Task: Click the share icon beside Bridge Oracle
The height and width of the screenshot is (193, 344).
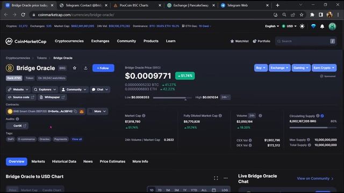Action: pyautogui.click(x=85, y=68)
